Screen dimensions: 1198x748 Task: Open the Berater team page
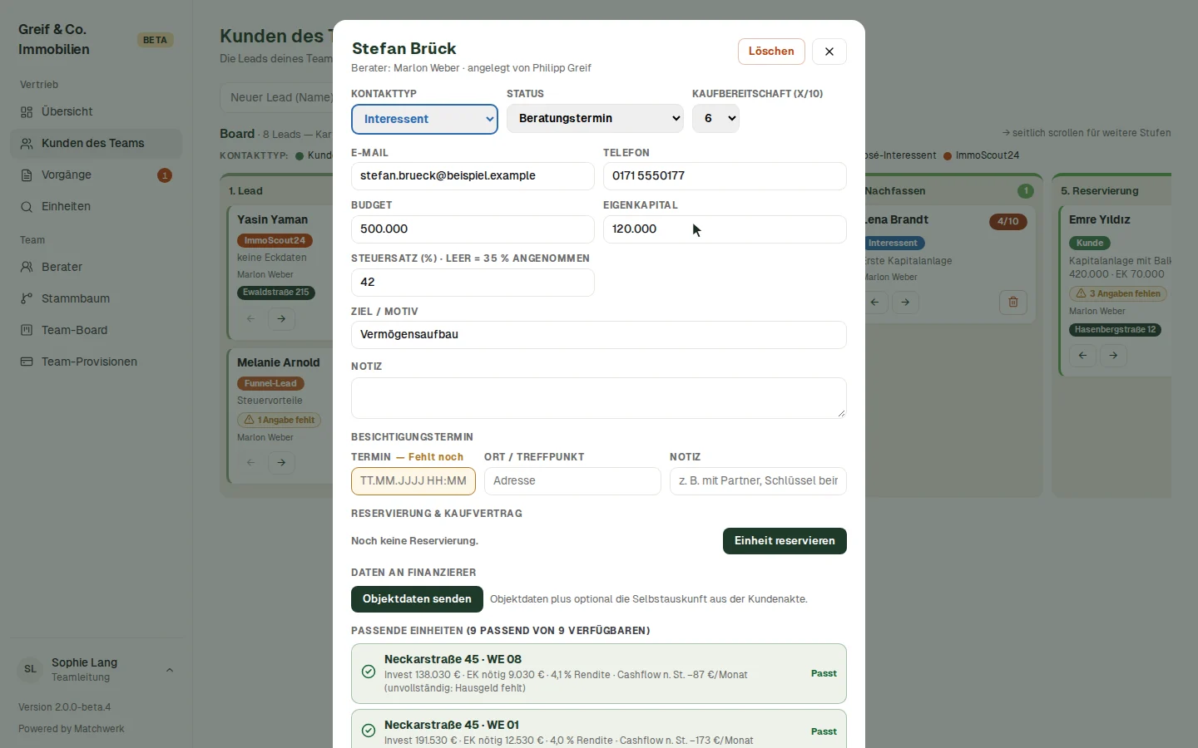[96, 268]
